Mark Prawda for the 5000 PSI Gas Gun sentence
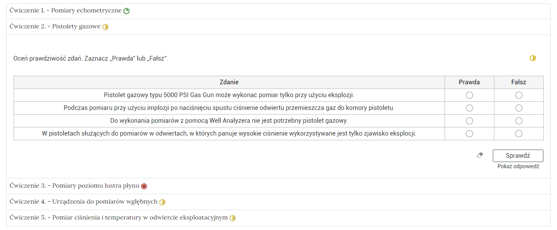 tap(469, 95)
